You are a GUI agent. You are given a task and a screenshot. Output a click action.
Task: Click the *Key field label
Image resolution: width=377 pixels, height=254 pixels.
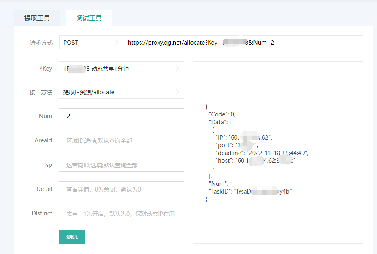[46, 69]
